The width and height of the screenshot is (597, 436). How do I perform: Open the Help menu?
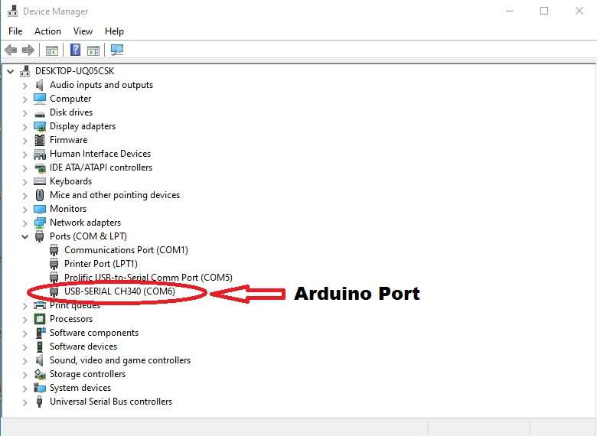pos(114,31)
